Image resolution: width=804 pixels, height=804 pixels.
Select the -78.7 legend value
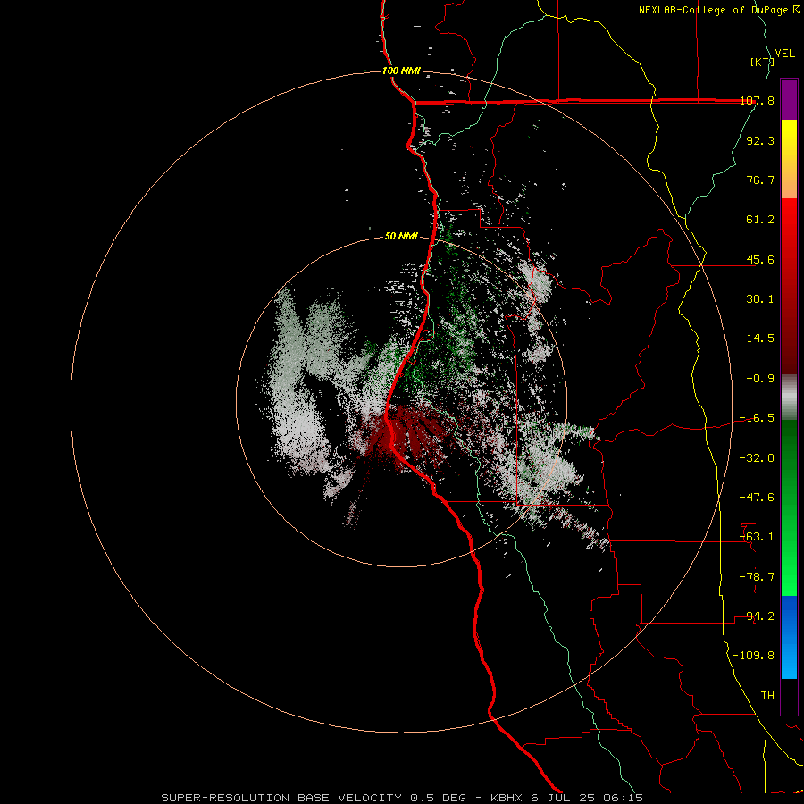757,577
